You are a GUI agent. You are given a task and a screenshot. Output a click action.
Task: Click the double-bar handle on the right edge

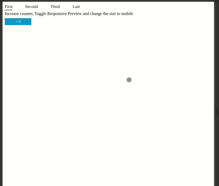pyautogui.click(x=216, y=111)
